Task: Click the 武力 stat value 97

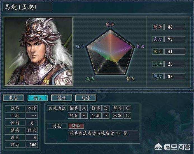Action: point(175,39)
